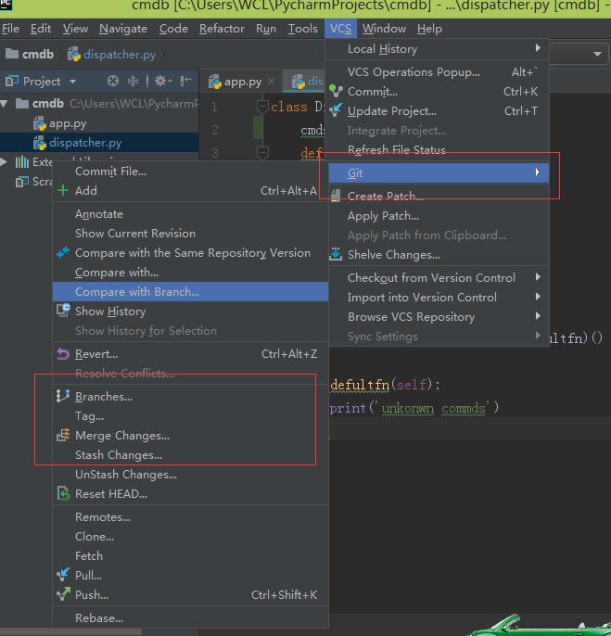Choose Commit File... entry

tap(190, 172)
